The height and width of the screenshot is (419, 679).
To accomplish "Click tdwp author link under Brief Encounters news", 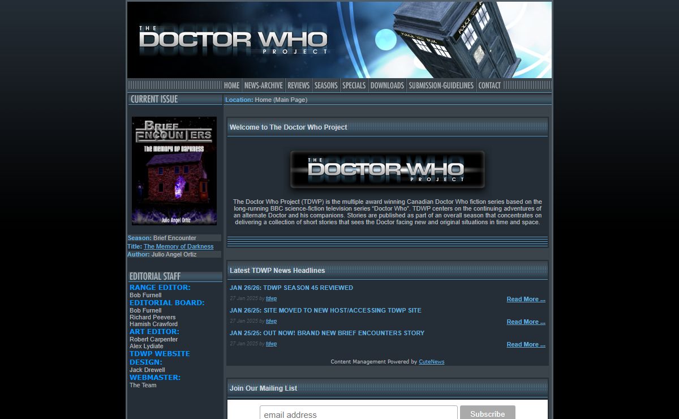I will (x=272, y=344).
